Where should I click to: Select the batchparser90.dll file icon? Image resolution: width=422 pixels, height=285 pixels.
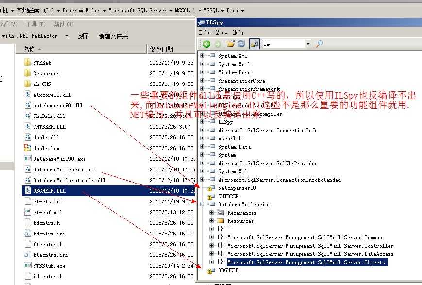pyautogui.click(x=28, y=105)
